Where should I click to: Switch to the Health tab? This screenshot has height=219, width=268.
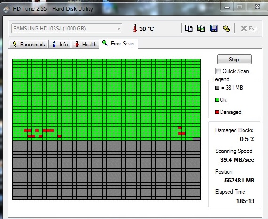[x=85, y=45]
